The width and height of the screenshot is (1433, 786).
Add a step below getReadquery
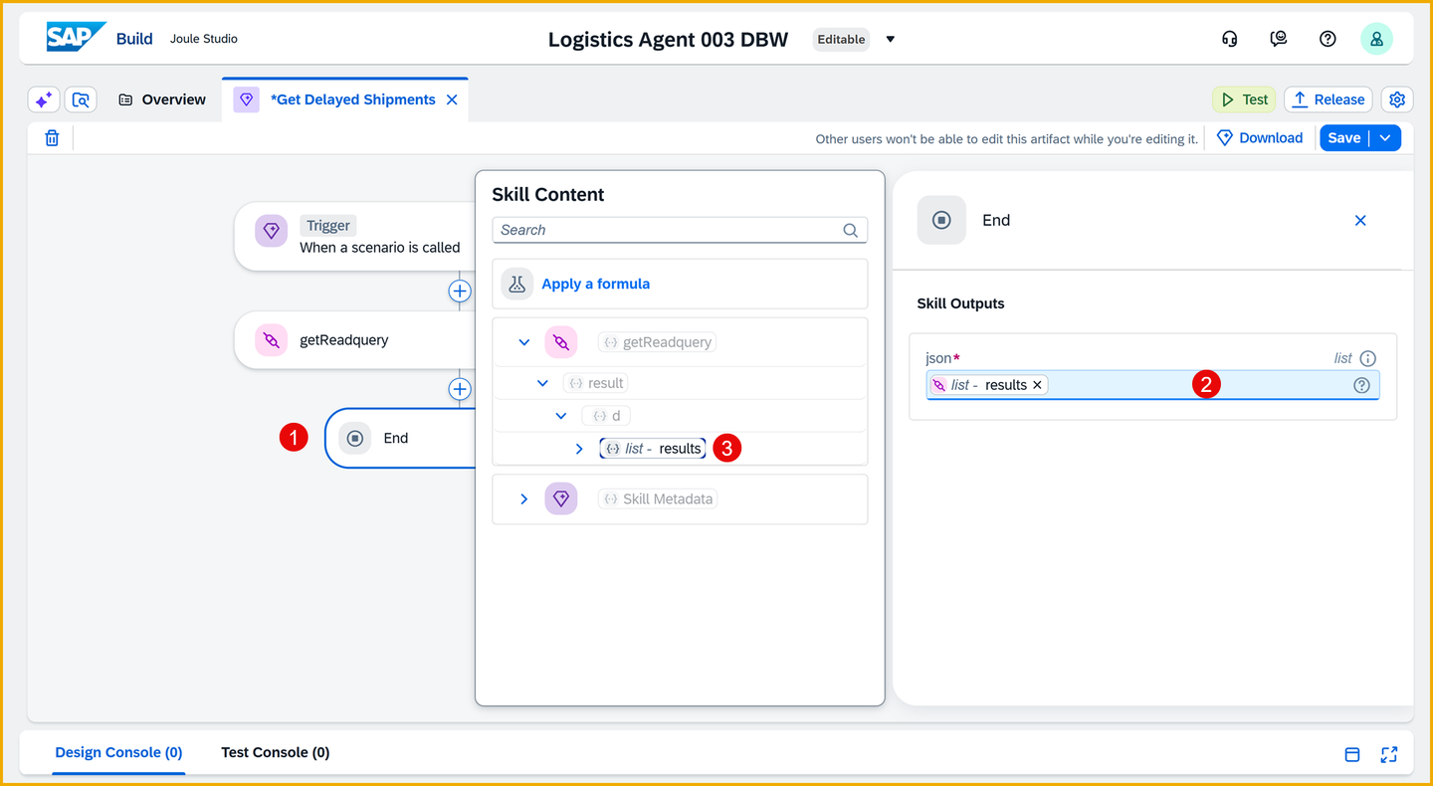click(460, 389)
